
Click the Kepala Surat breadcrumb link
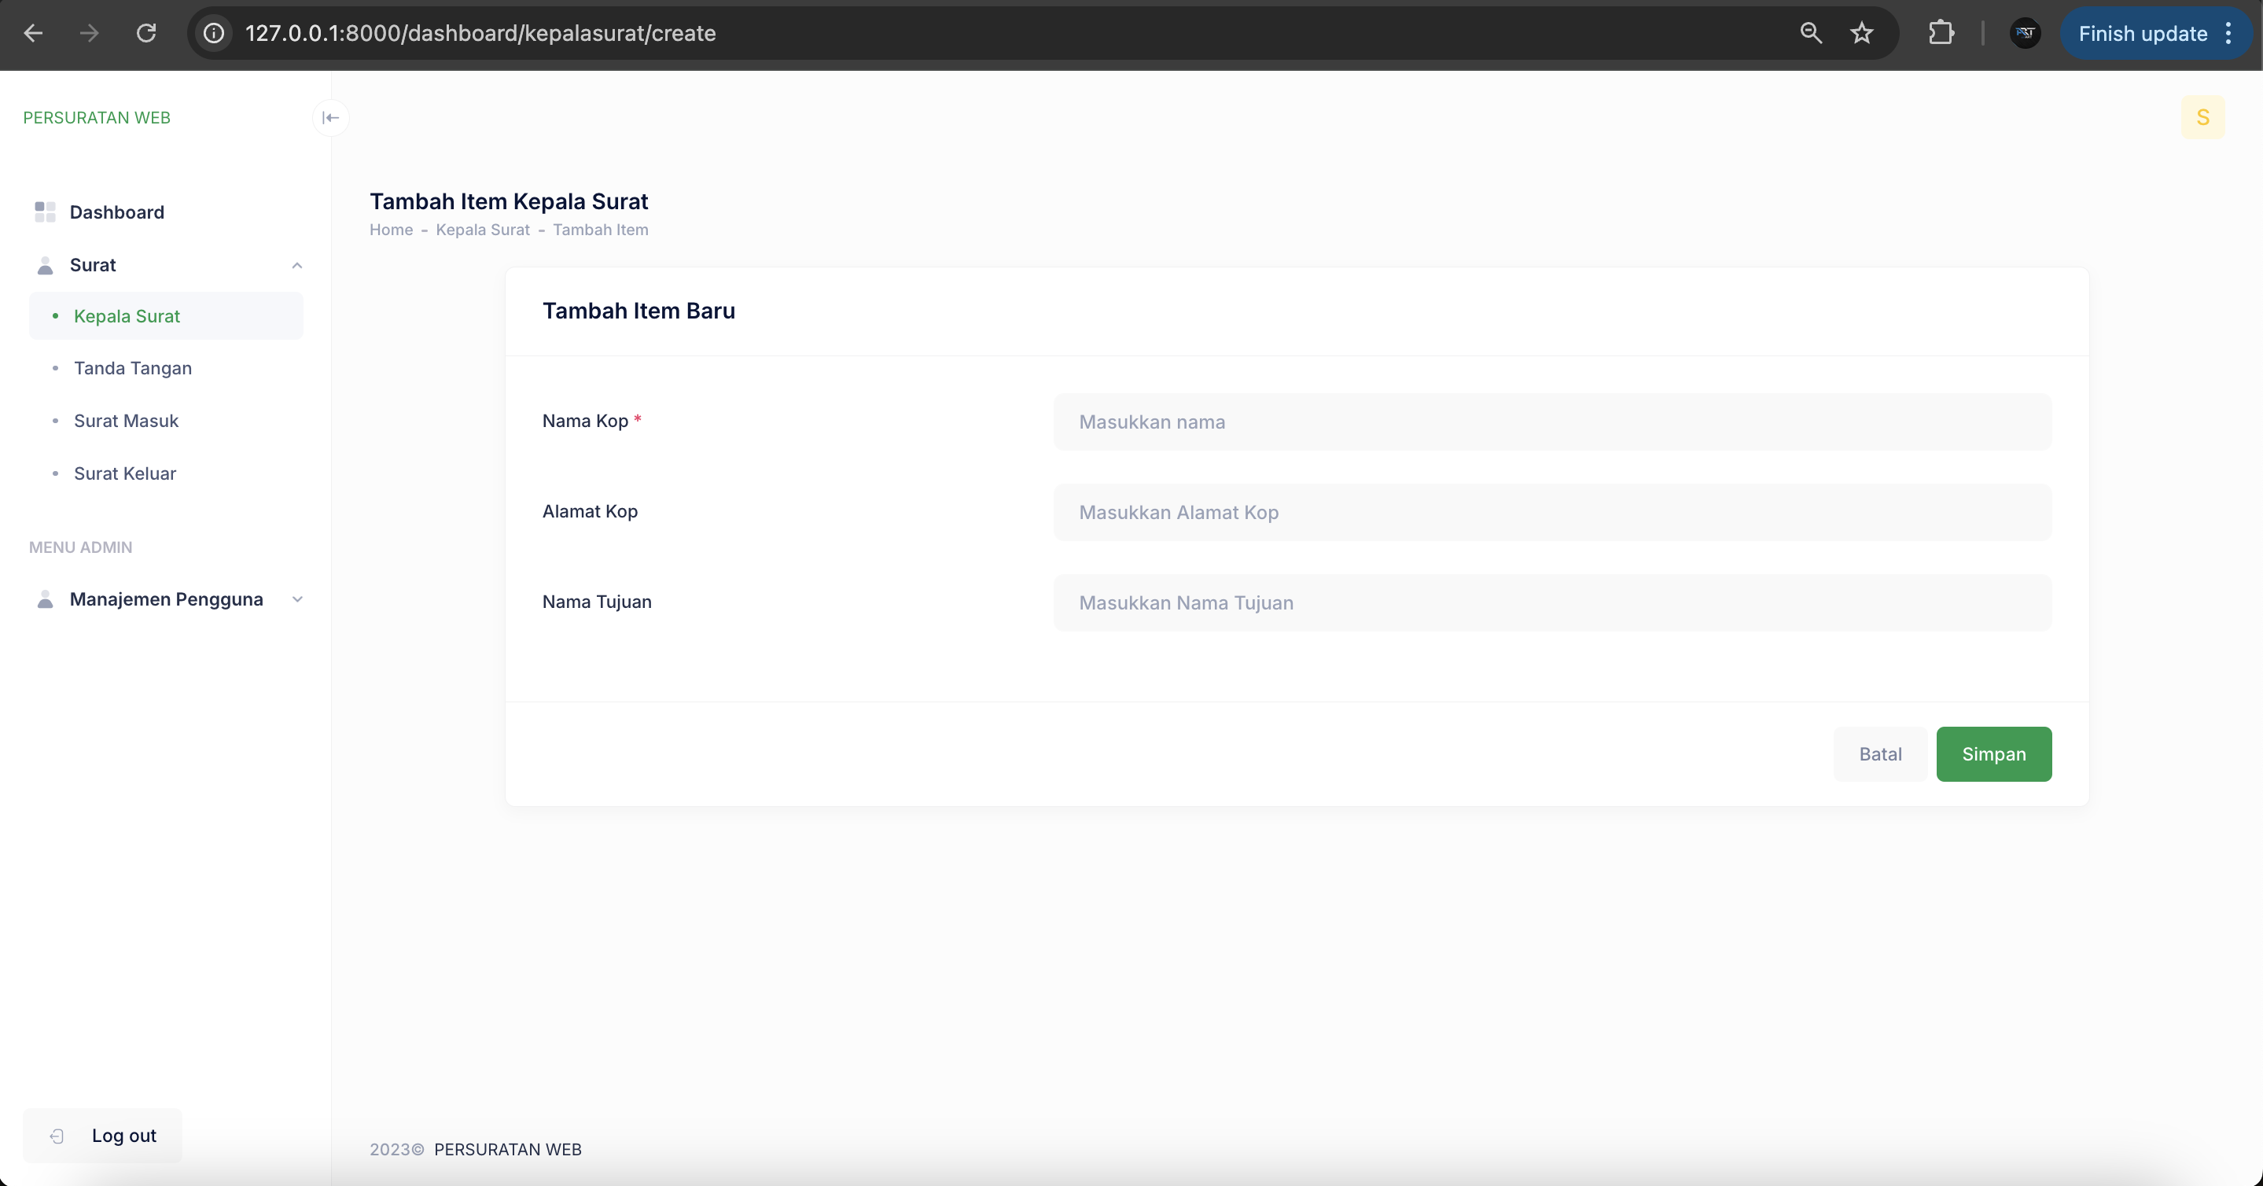[482, 230]
